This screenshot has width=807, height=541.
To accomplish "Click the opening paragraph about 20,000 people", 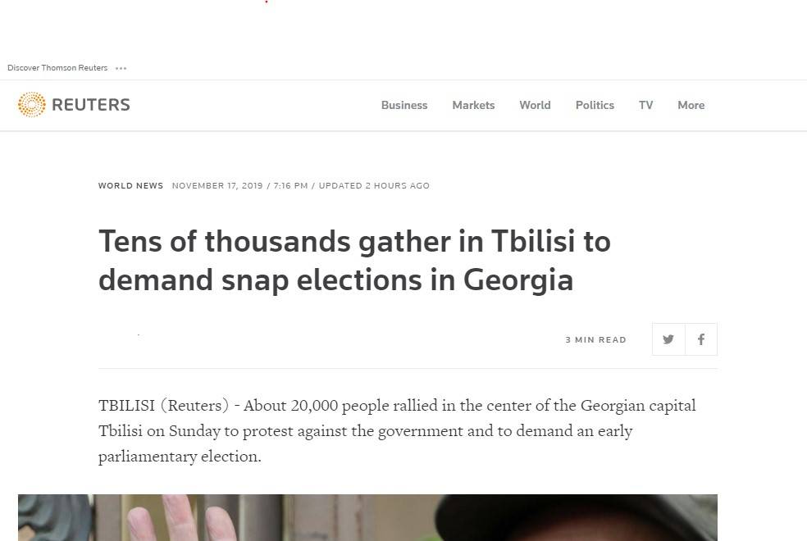I will (397, 430).
